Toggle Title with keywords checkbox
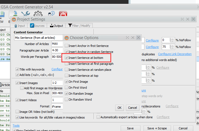The height and width of the screenshot is (131, 199). pyautogui.click(x=17, y=69)
